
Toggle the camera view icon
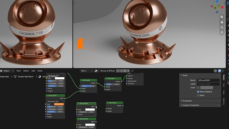[x=222, y=27]
